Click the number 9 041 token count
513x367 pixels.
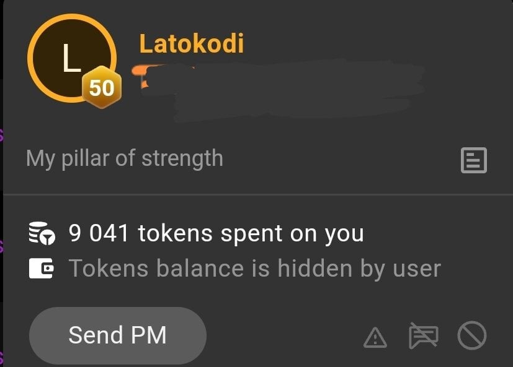pyautogui.click(x=99, y=233)
